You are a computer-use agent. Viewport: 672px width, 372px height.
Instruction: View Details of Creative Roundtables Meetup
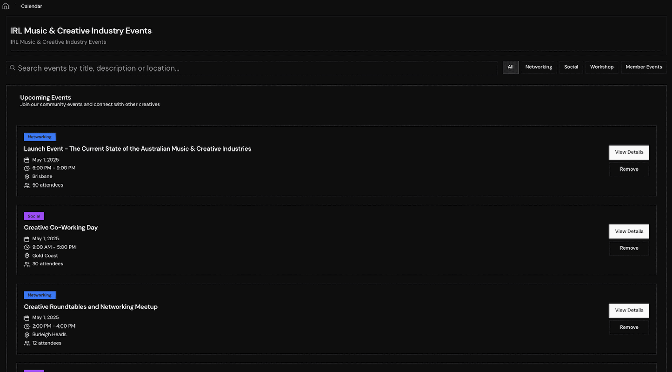[x=629, y=311]
